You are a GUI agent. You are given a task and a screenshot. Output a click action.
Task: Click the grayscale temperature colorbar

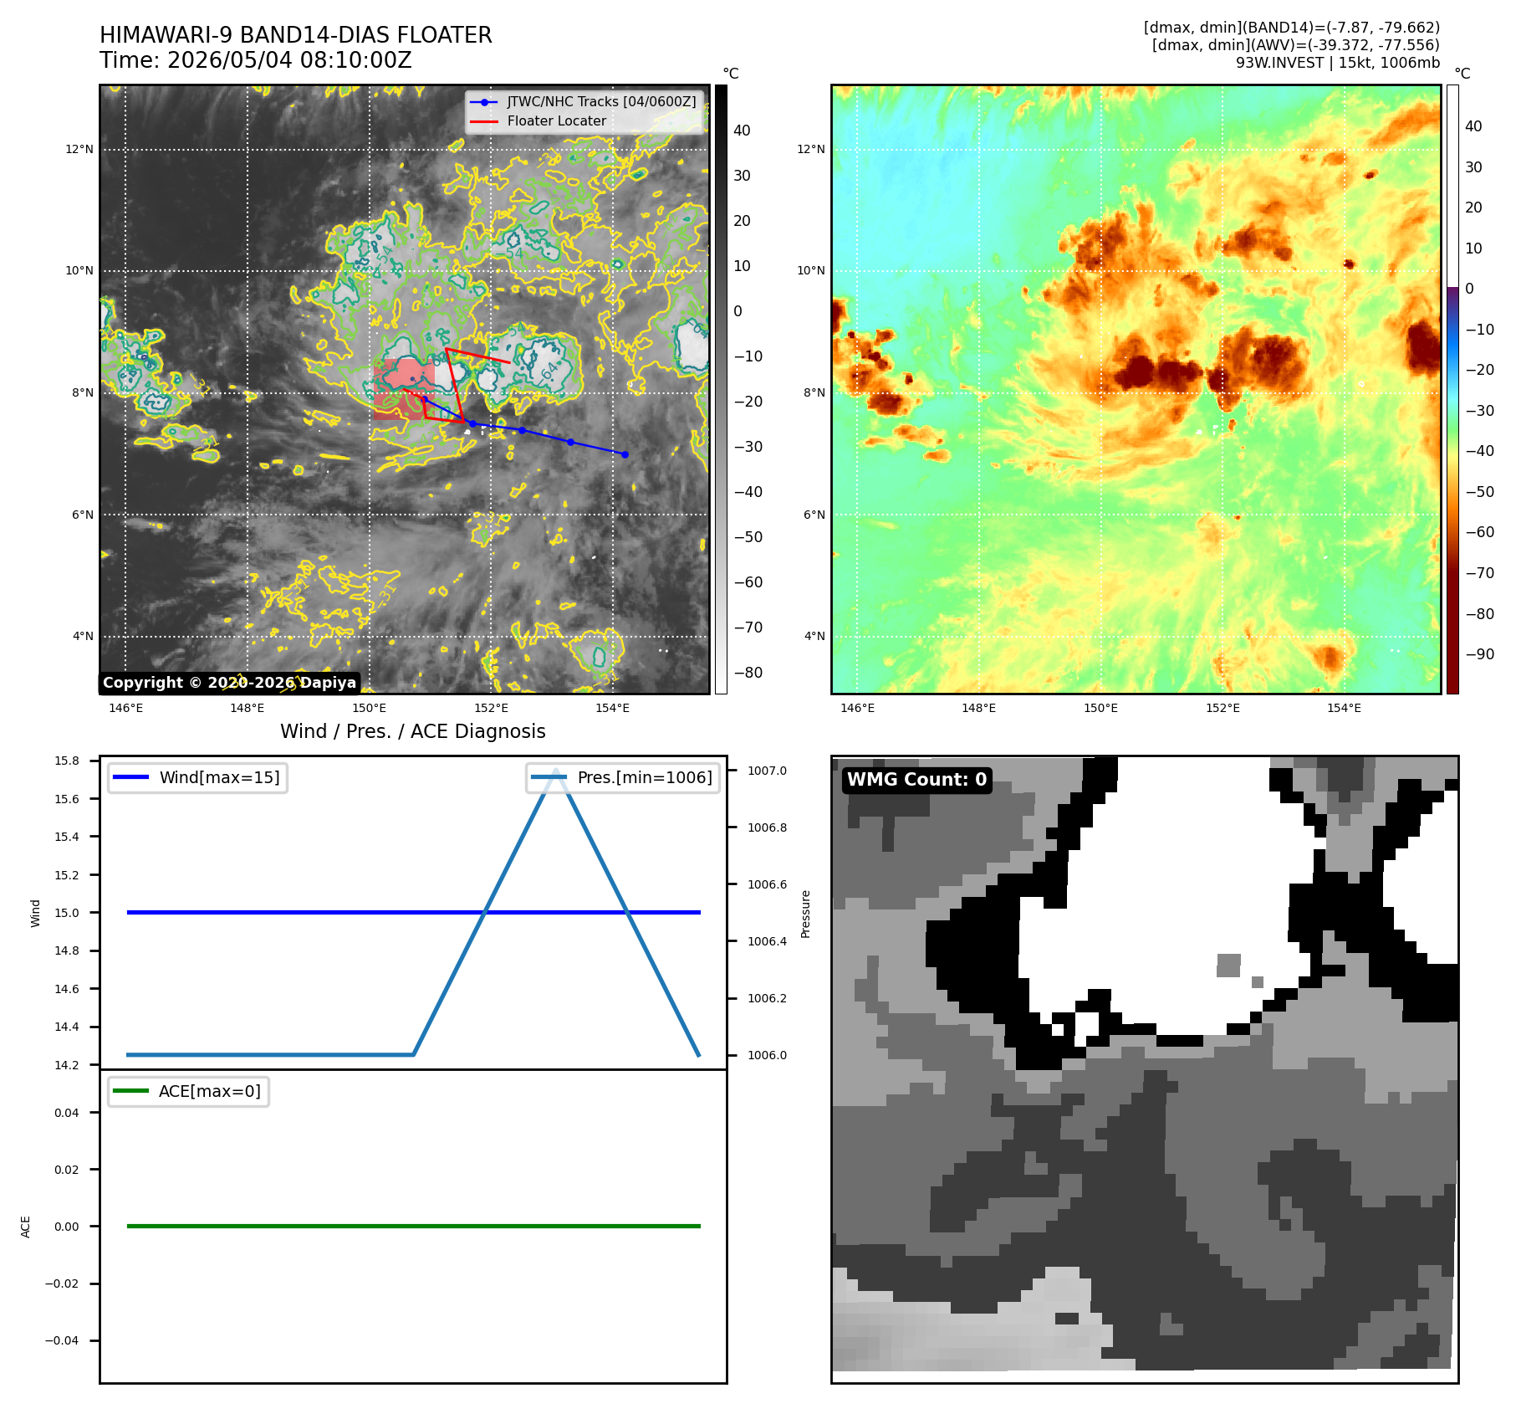(721, 389)
